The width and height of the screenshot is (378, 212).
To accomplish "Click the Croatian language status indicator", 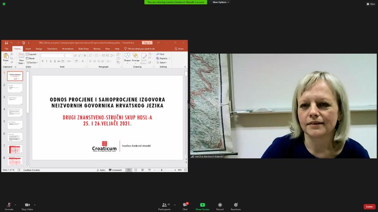I will (31, 170).
